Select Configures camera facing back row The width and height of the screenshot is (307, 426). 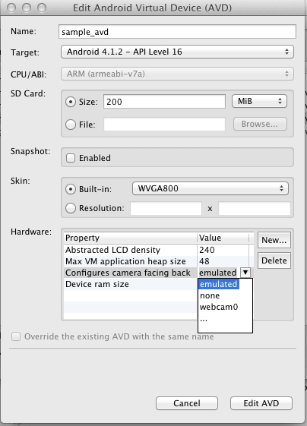tap(131, 273)
